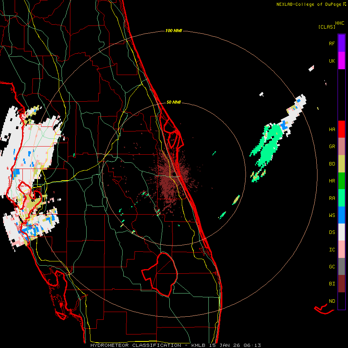The image size is (348, 348).
Task: Click the NEXLAB-College of DuPage credit
Action: [x=311, y=4]
